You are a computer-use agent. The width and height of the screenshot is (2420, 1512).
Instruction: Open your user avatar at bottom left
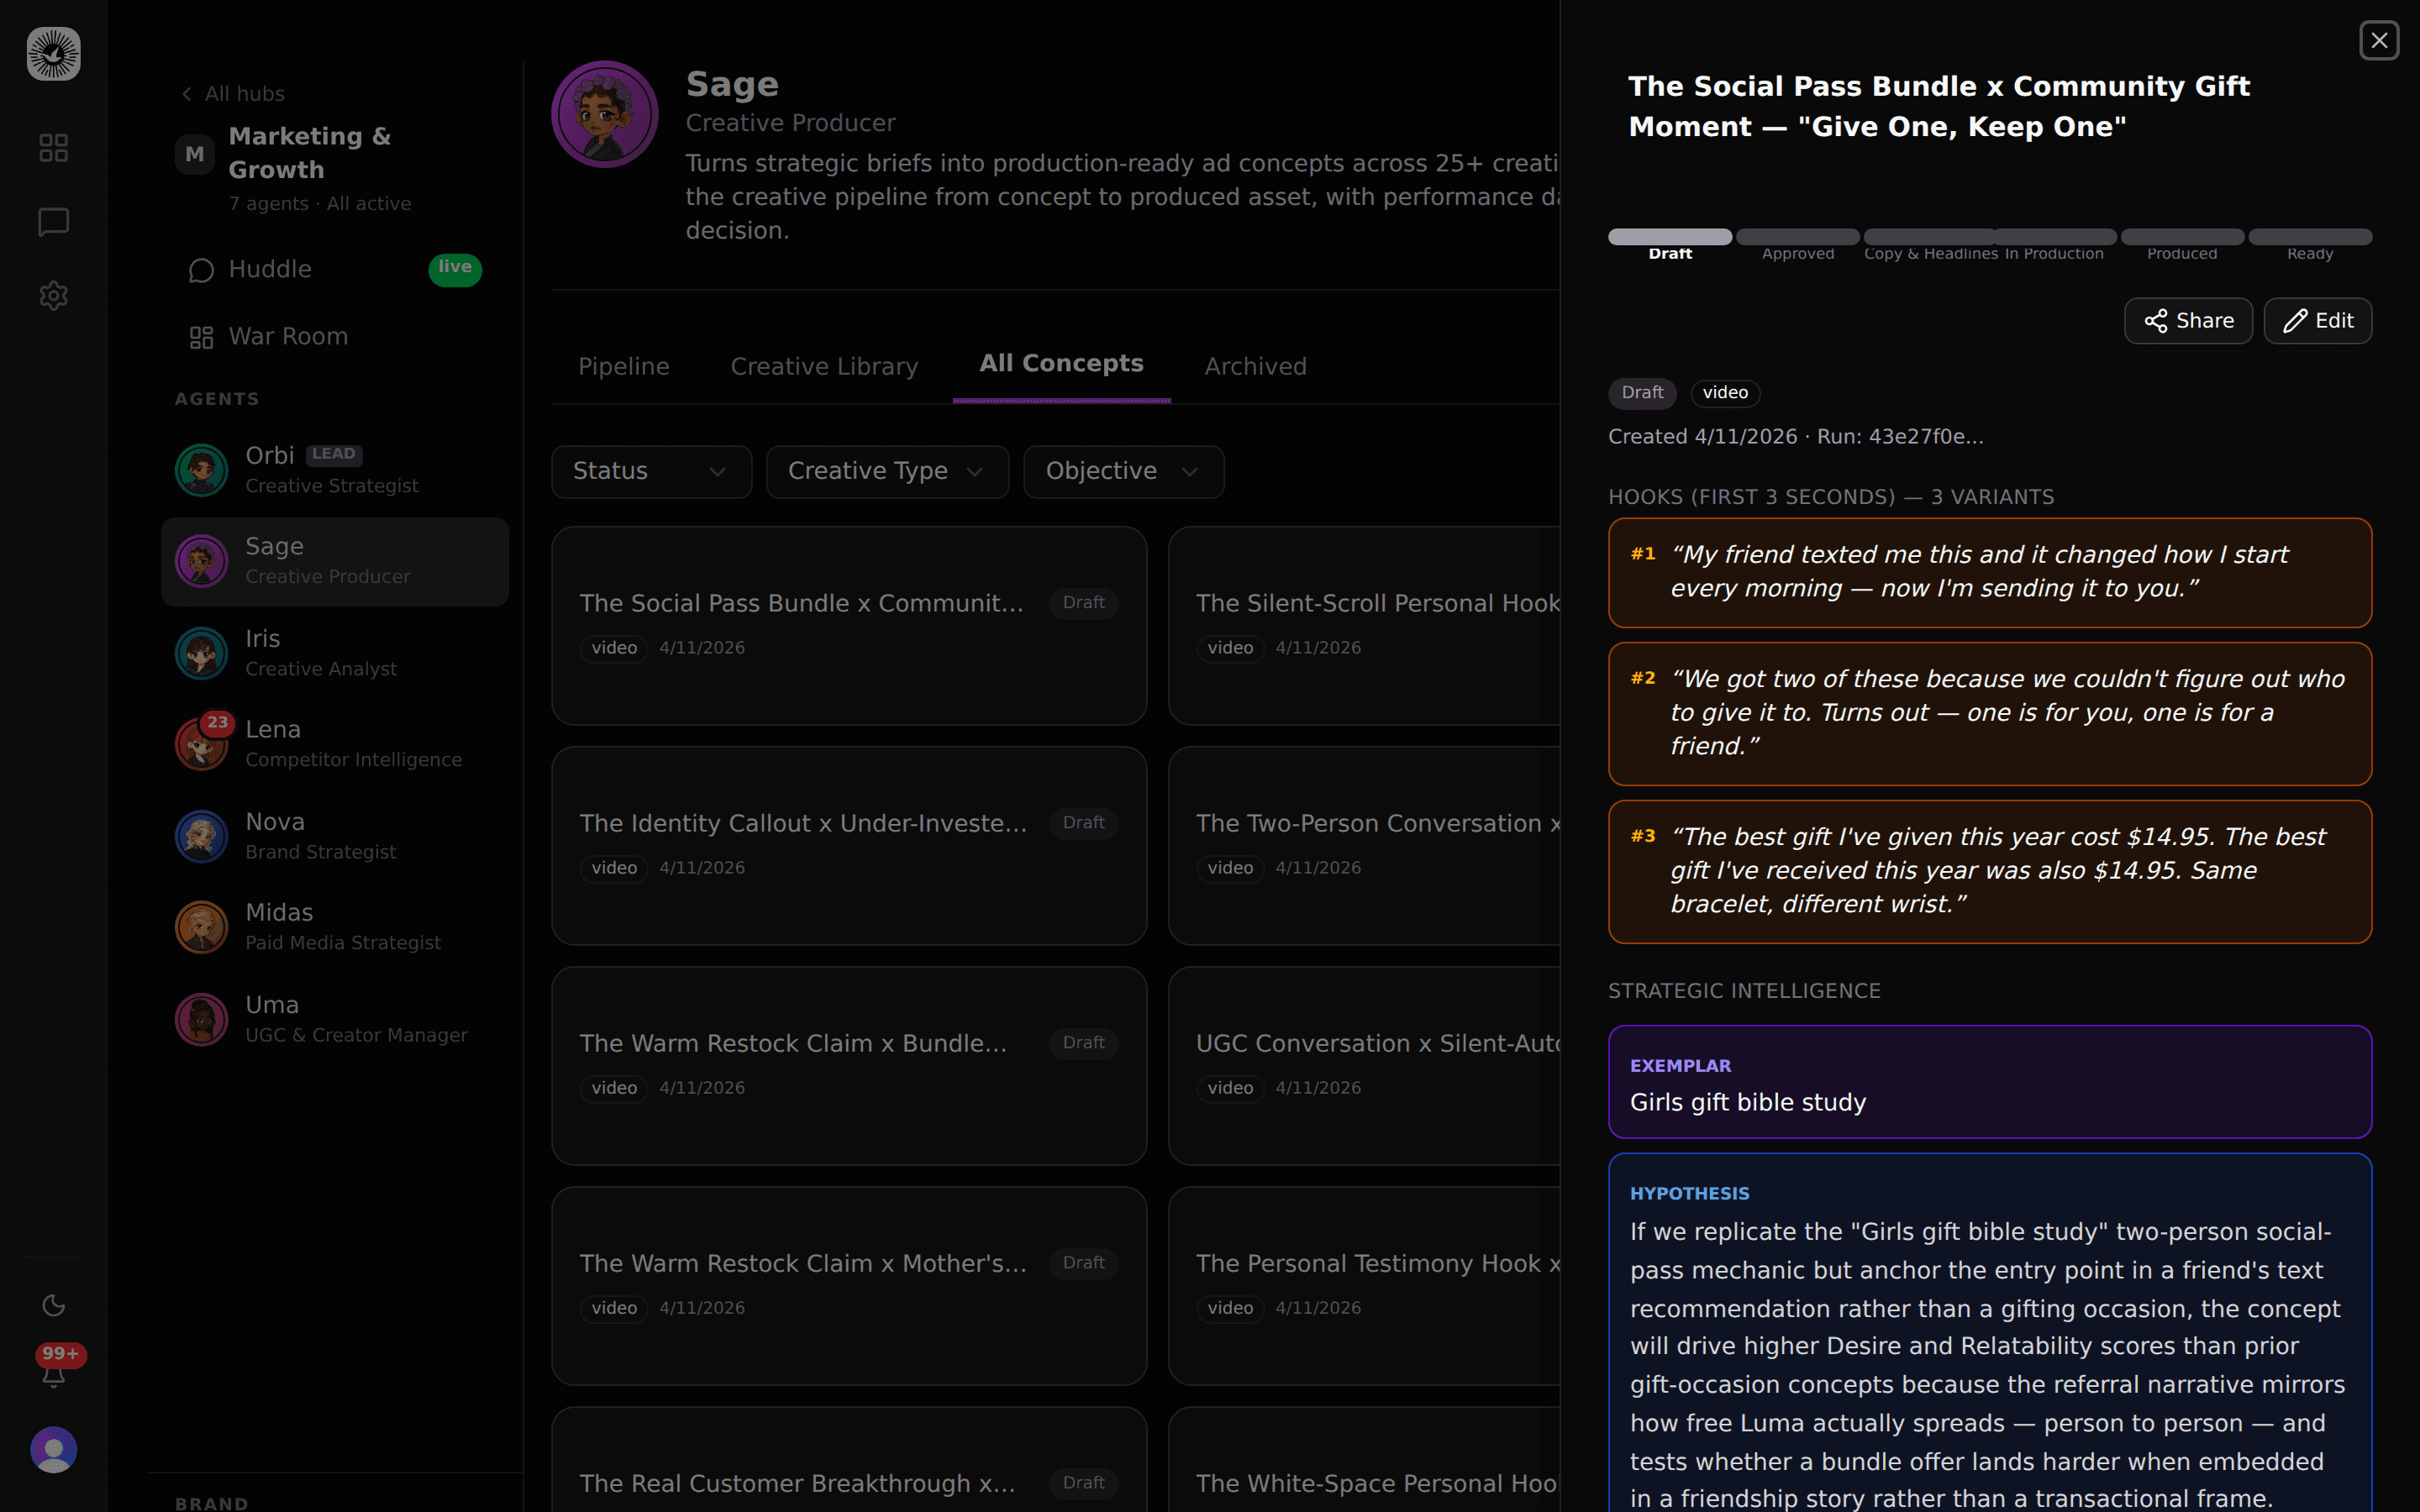[x=53, y=1449]
